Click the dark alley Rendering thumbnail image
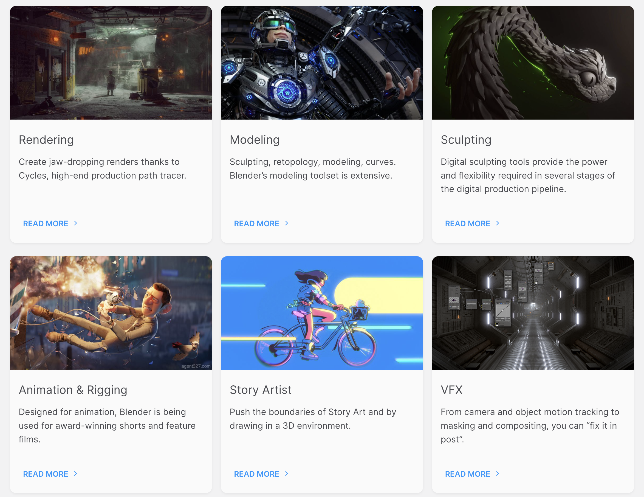The width and height of the screenshot is (644, 497). (111, 63)
